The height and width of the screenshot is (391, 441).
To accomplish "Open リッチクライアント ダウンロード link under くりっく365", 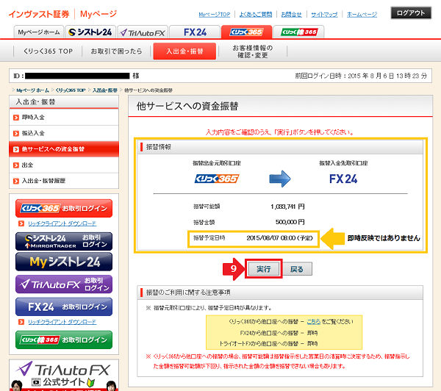I will click(x=62, y=223).
